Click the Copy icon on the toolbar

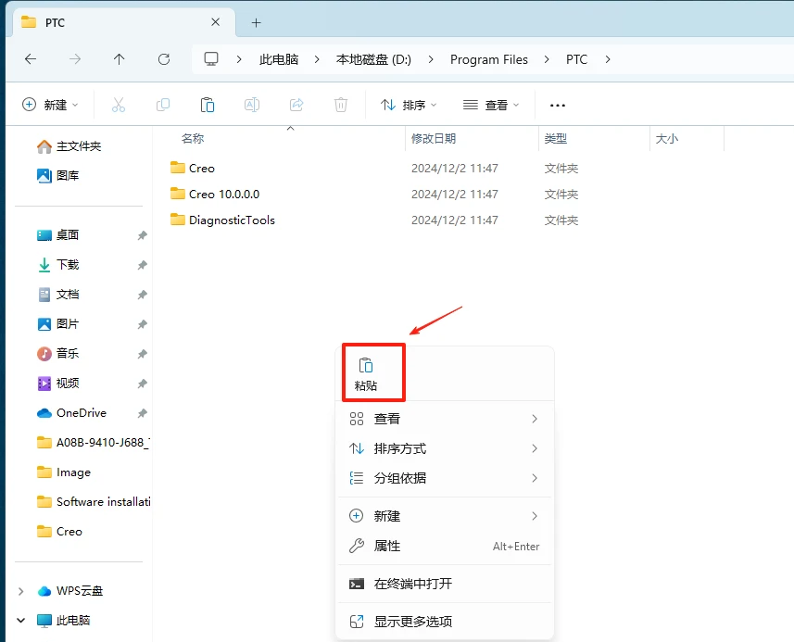click(162, 105)
